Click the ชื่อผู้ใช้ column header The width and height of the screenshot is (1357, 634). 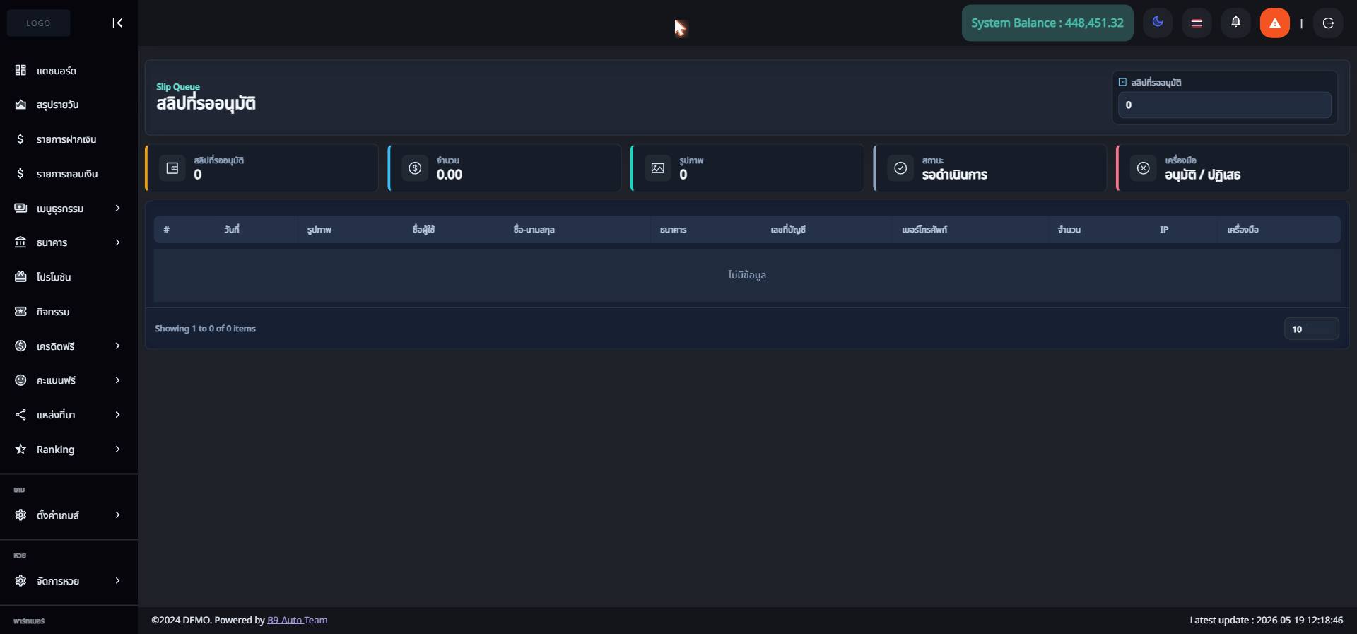tap(423, 230)
